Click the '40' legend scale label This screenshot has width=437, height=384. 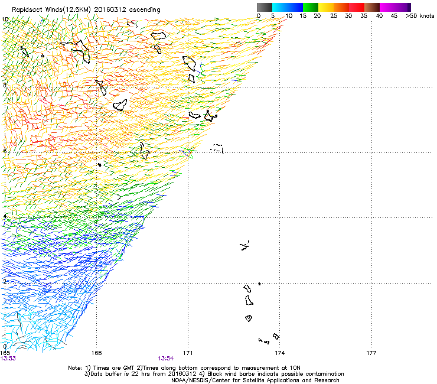379,15
